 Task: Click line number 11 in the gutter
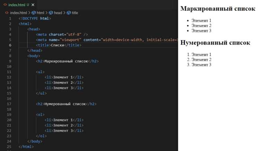[9, 72]
